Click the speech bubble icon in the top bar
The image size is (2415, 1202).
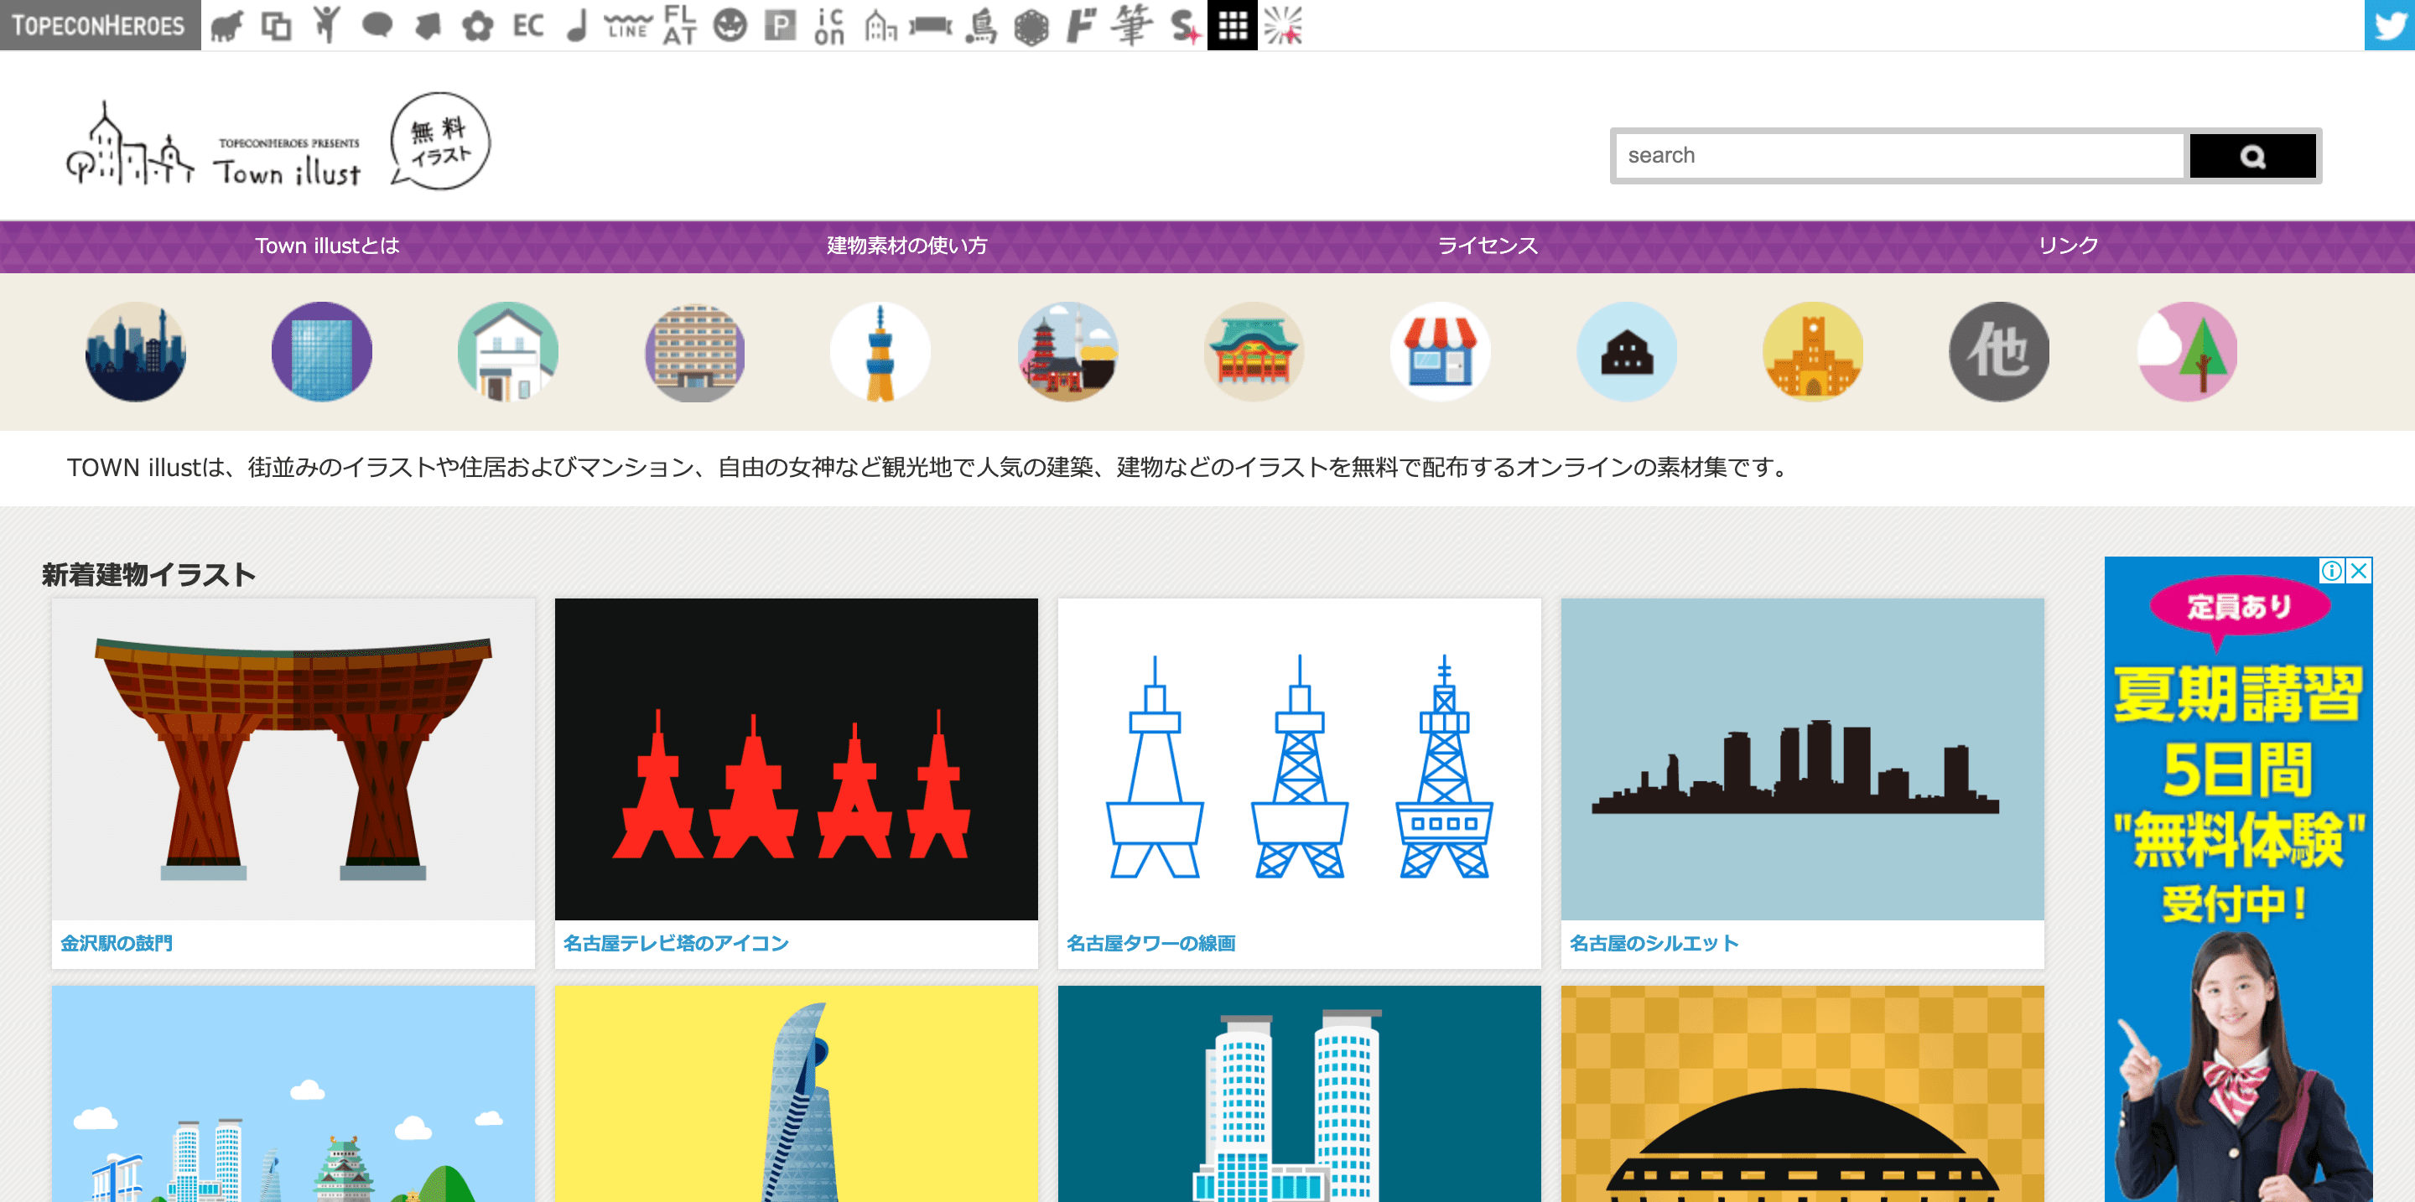tap(377, 25)
